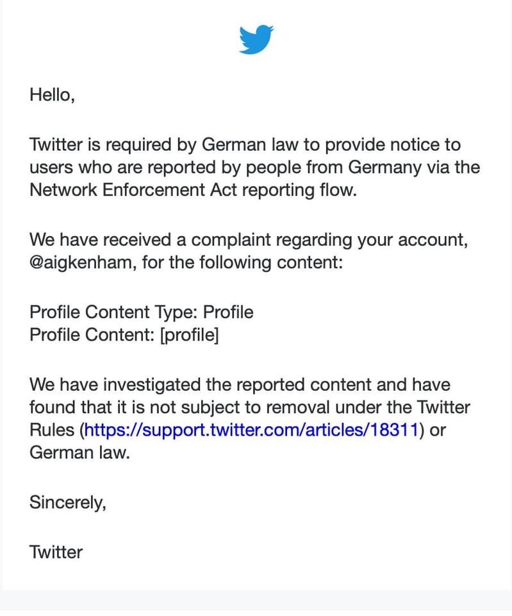This screenshot has width=512, height=616.
Task: Click the word "Rules" before the link
Action: point(53,430)
